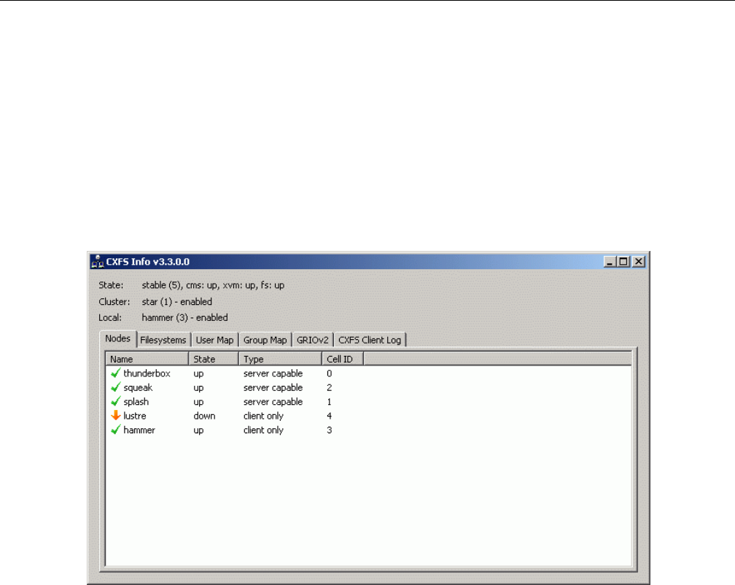
Task: Sort by the Cell ID column header
Action: point(343,359)
